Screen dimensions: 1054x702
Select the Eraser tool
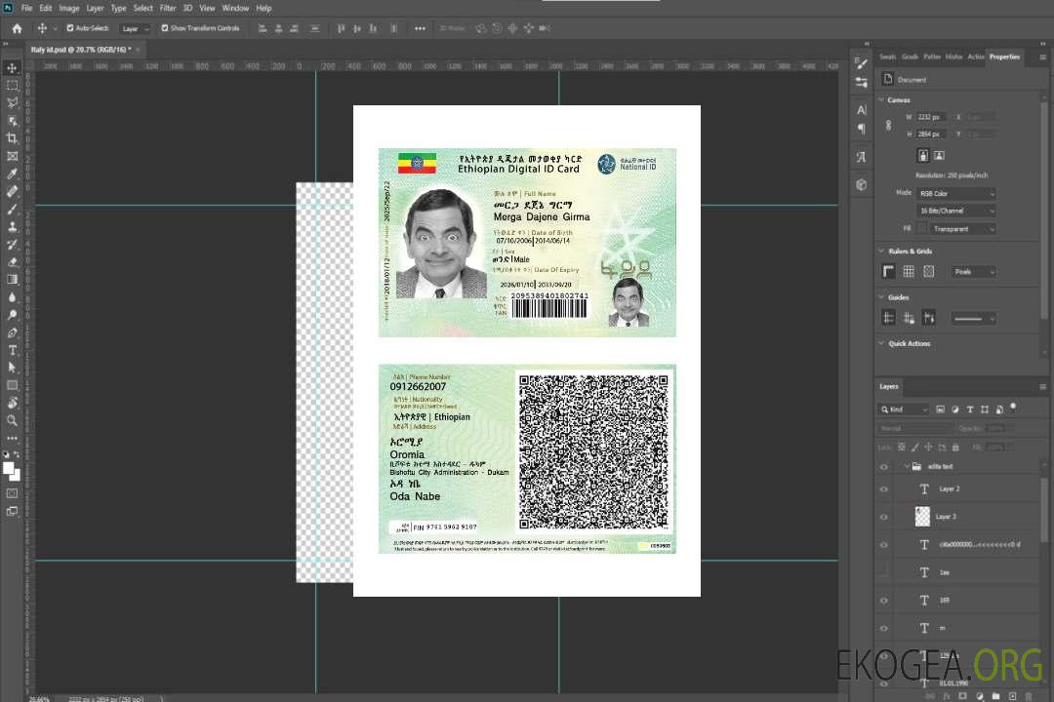click(x=12, y=262)
